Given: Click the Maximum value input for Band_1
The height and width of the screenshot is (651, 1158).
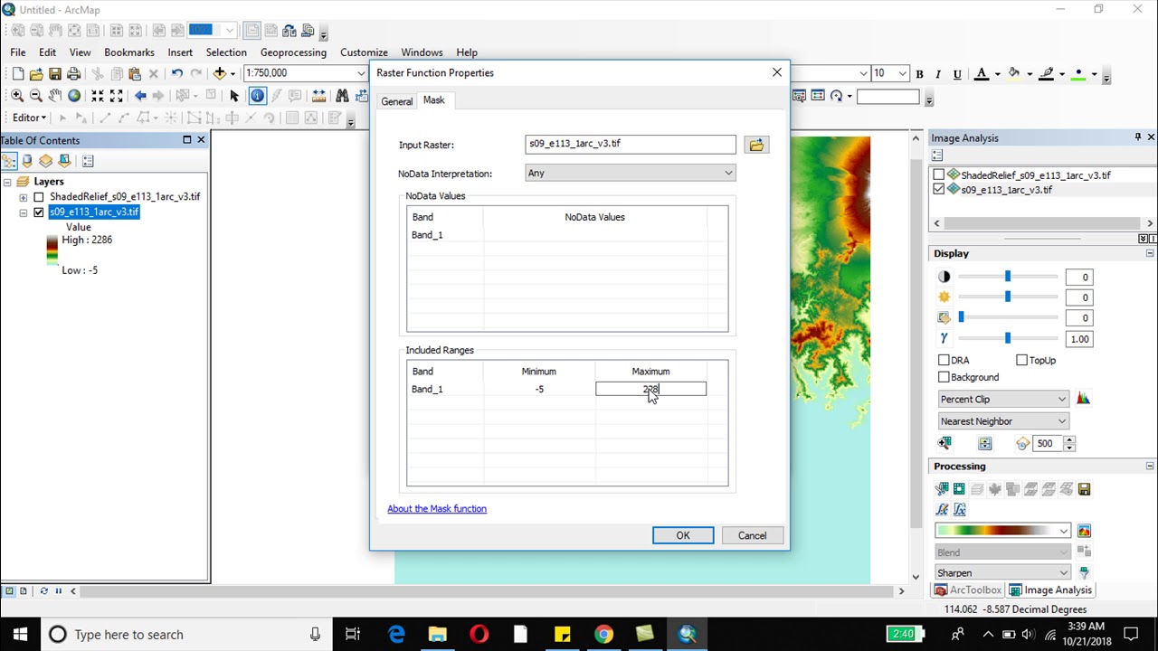Looking at the screenshot, I should click(x=651, y=389).
